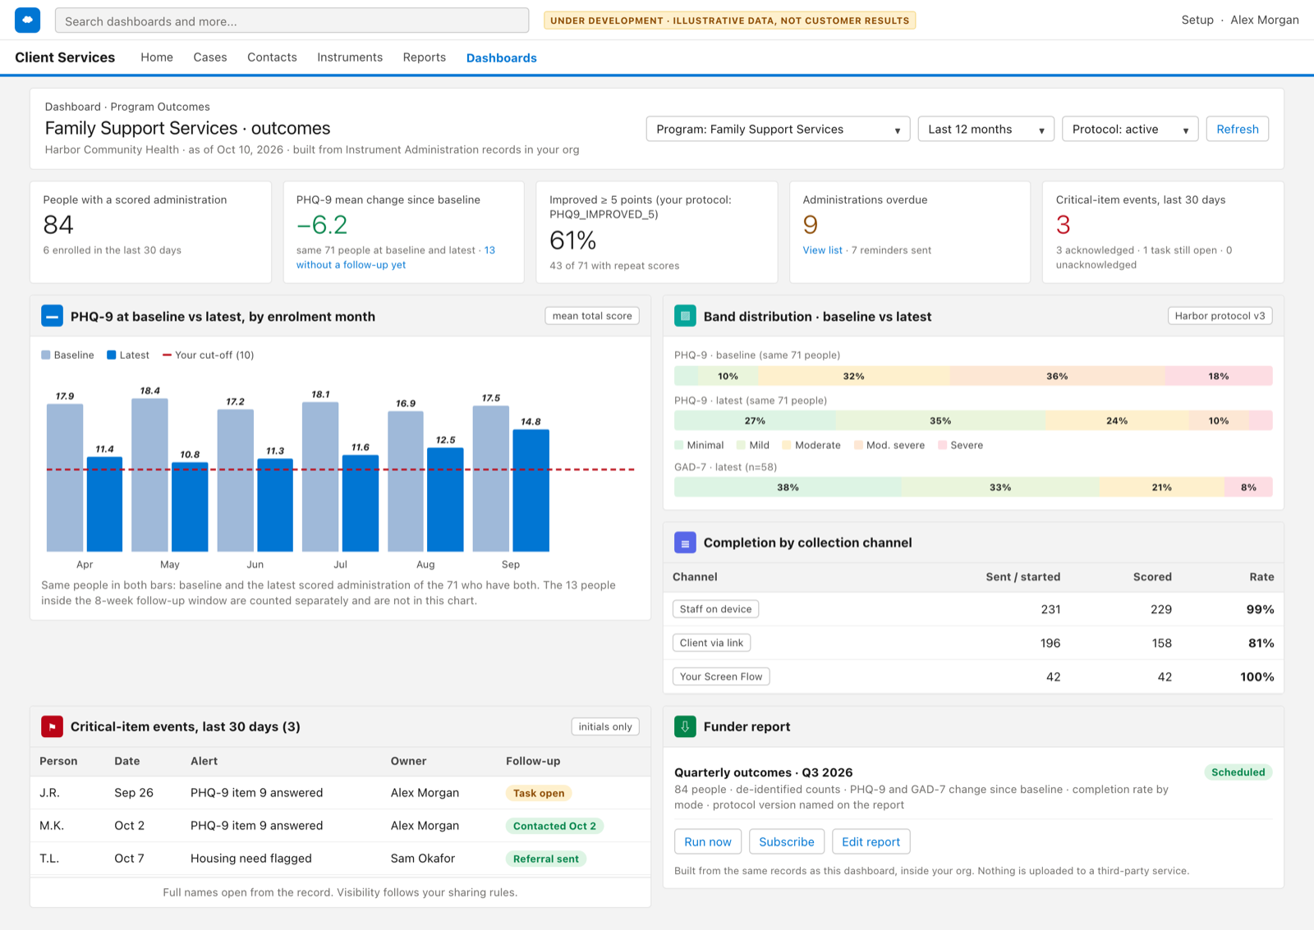The image size is (1314, 930).
Task: Open the Program: Family Support Services dropdown
Action: (778, 129)
